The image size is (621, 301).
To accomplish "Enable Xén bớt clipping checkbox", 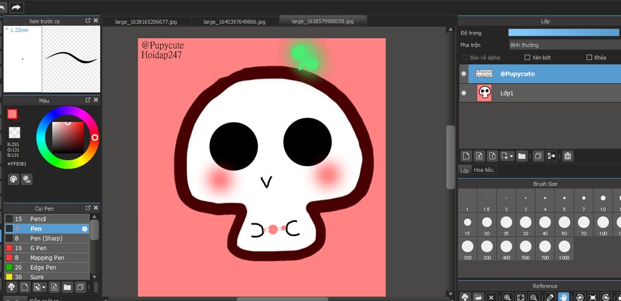I will coord(527,58).
